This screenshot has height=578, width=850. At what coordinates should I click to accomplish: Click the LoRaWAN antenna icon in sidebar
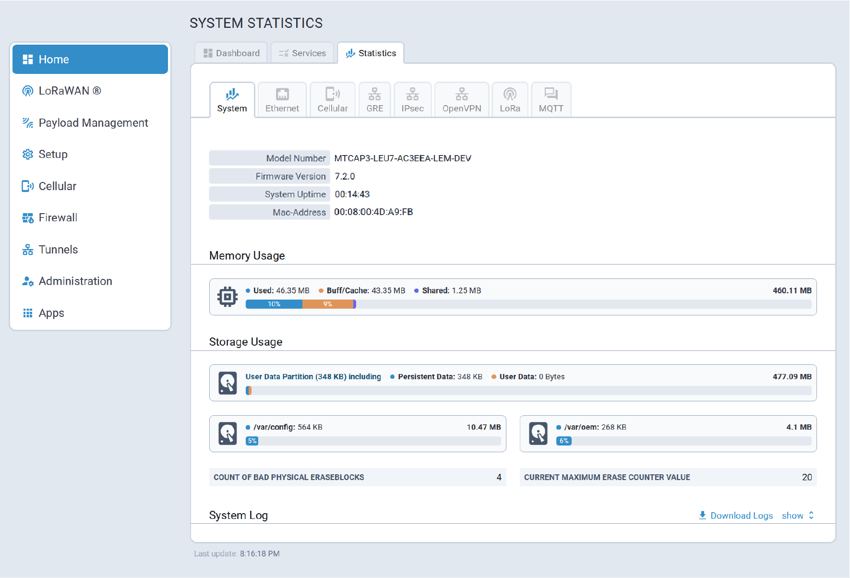[x=28, y=91]
